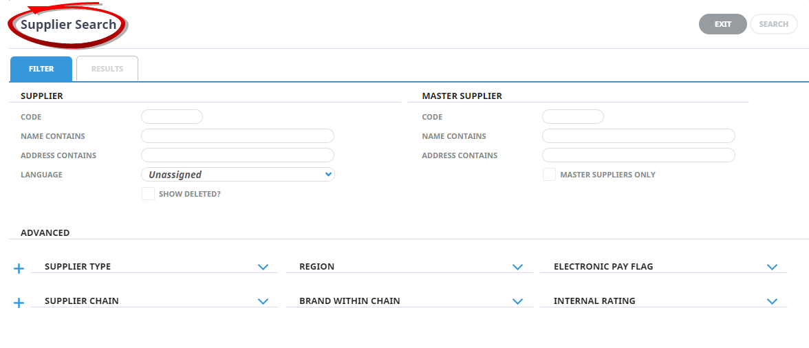Click the Master Supplier Code field
The height and width of the screenshot is (348, 809).
coord(573,117)
